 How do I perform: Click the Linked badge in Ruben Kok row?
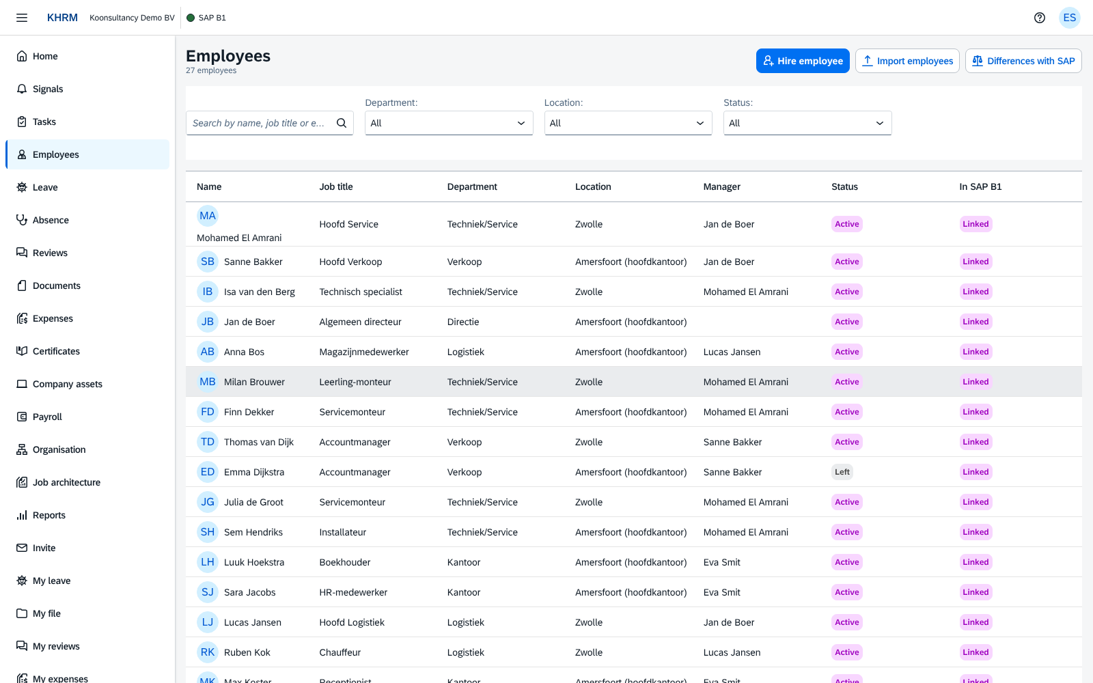(x=976, y=652)
